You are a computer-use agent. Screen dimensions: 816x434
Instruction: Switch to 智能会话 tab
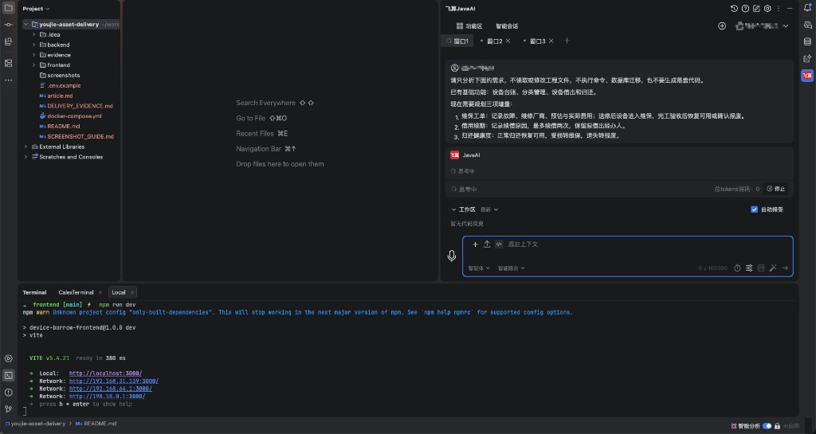click(x=506, y=26)
